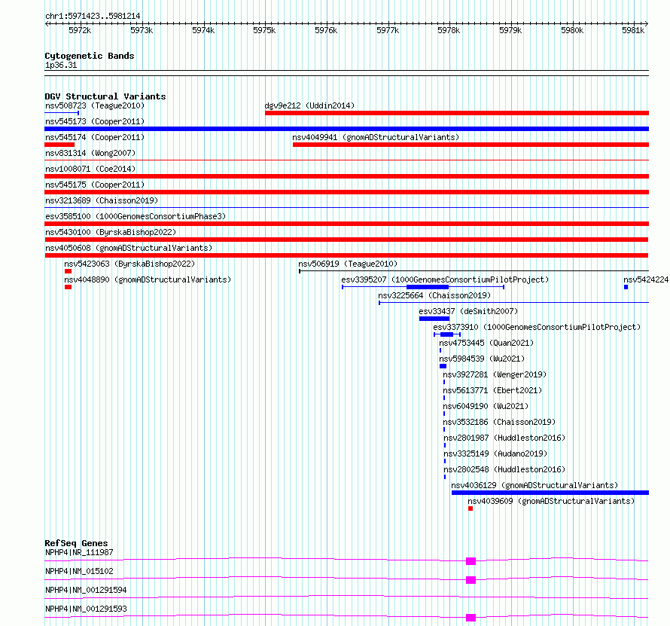670x626 pixels.
Task: Open NPHP4|NM_001291594 transcript label
Action: coord(86,590)
